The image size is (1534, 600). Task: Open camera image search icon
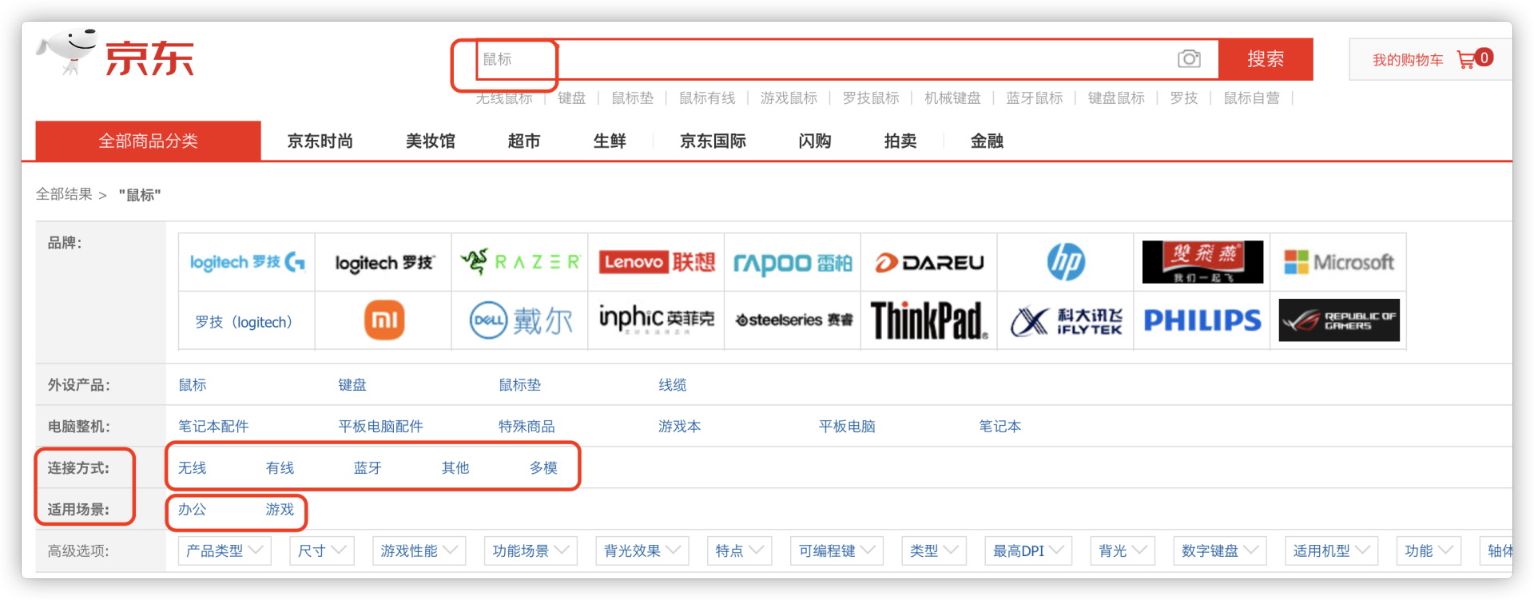point(1189,59)
